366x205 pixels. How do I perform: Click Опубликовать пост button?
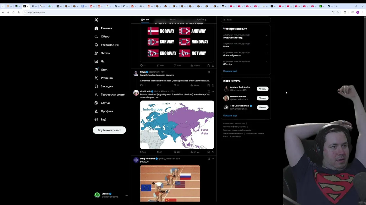[109, 130]
